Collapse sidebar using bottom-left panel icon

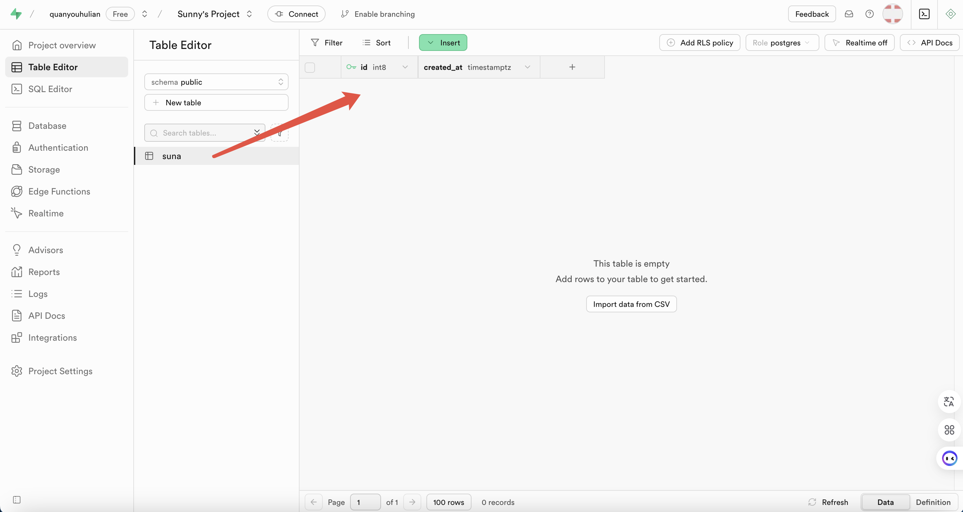(16, 500)
